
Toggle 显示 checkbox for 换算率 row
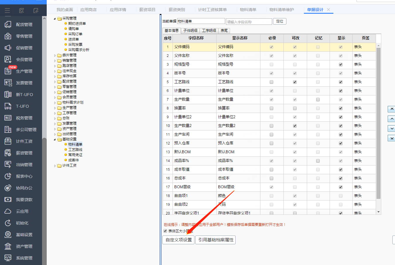tap(341, 108)
